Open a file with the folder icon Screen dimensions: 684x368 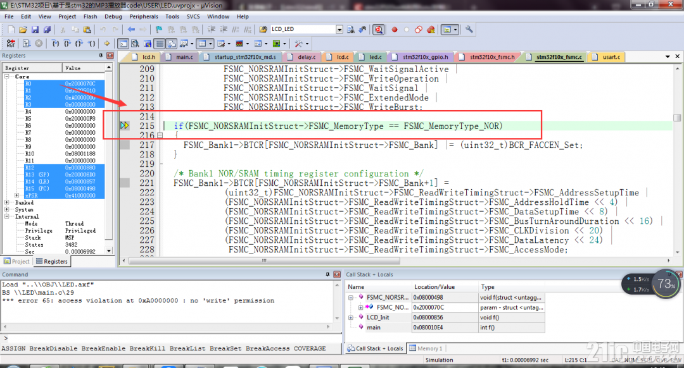(x=23, y=30)
